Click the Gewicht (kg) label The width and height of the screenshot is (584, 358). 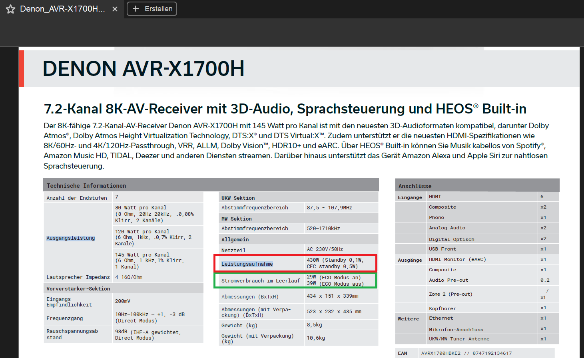(239, 326)
